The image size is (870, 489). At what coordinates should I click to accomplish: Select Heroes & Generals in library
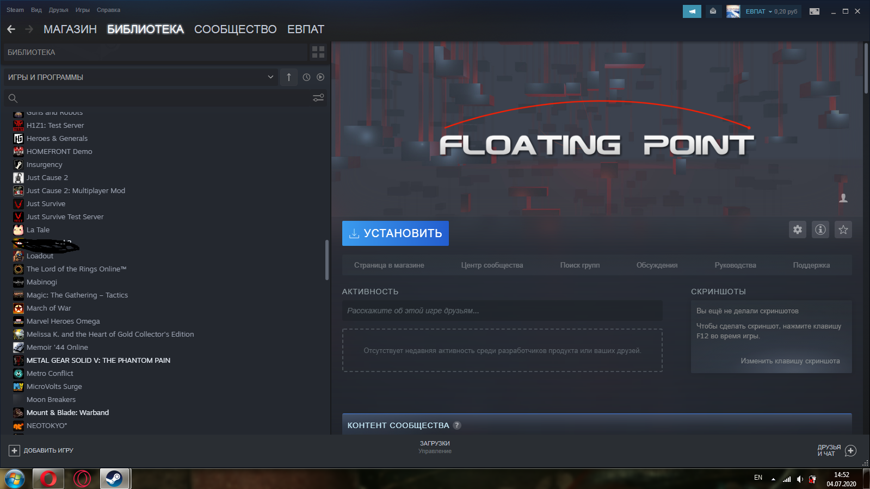[x=57, y=138]
